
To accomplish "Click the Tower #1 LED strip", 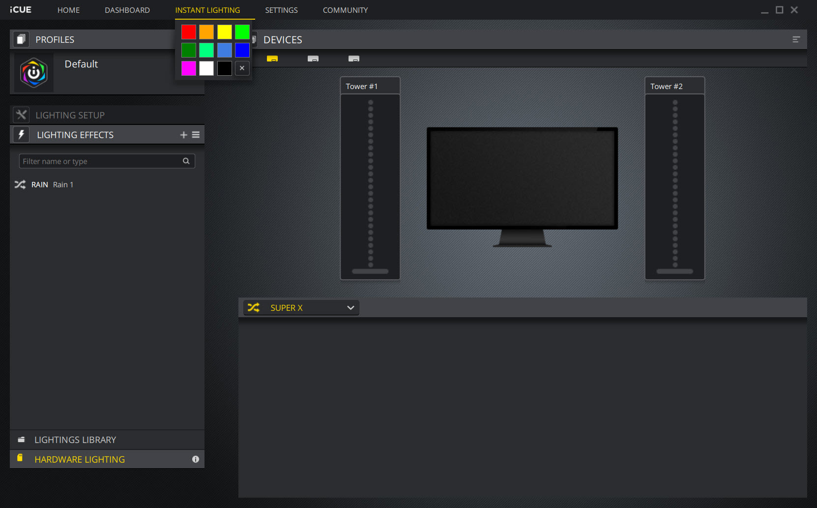I will [371, 183].
